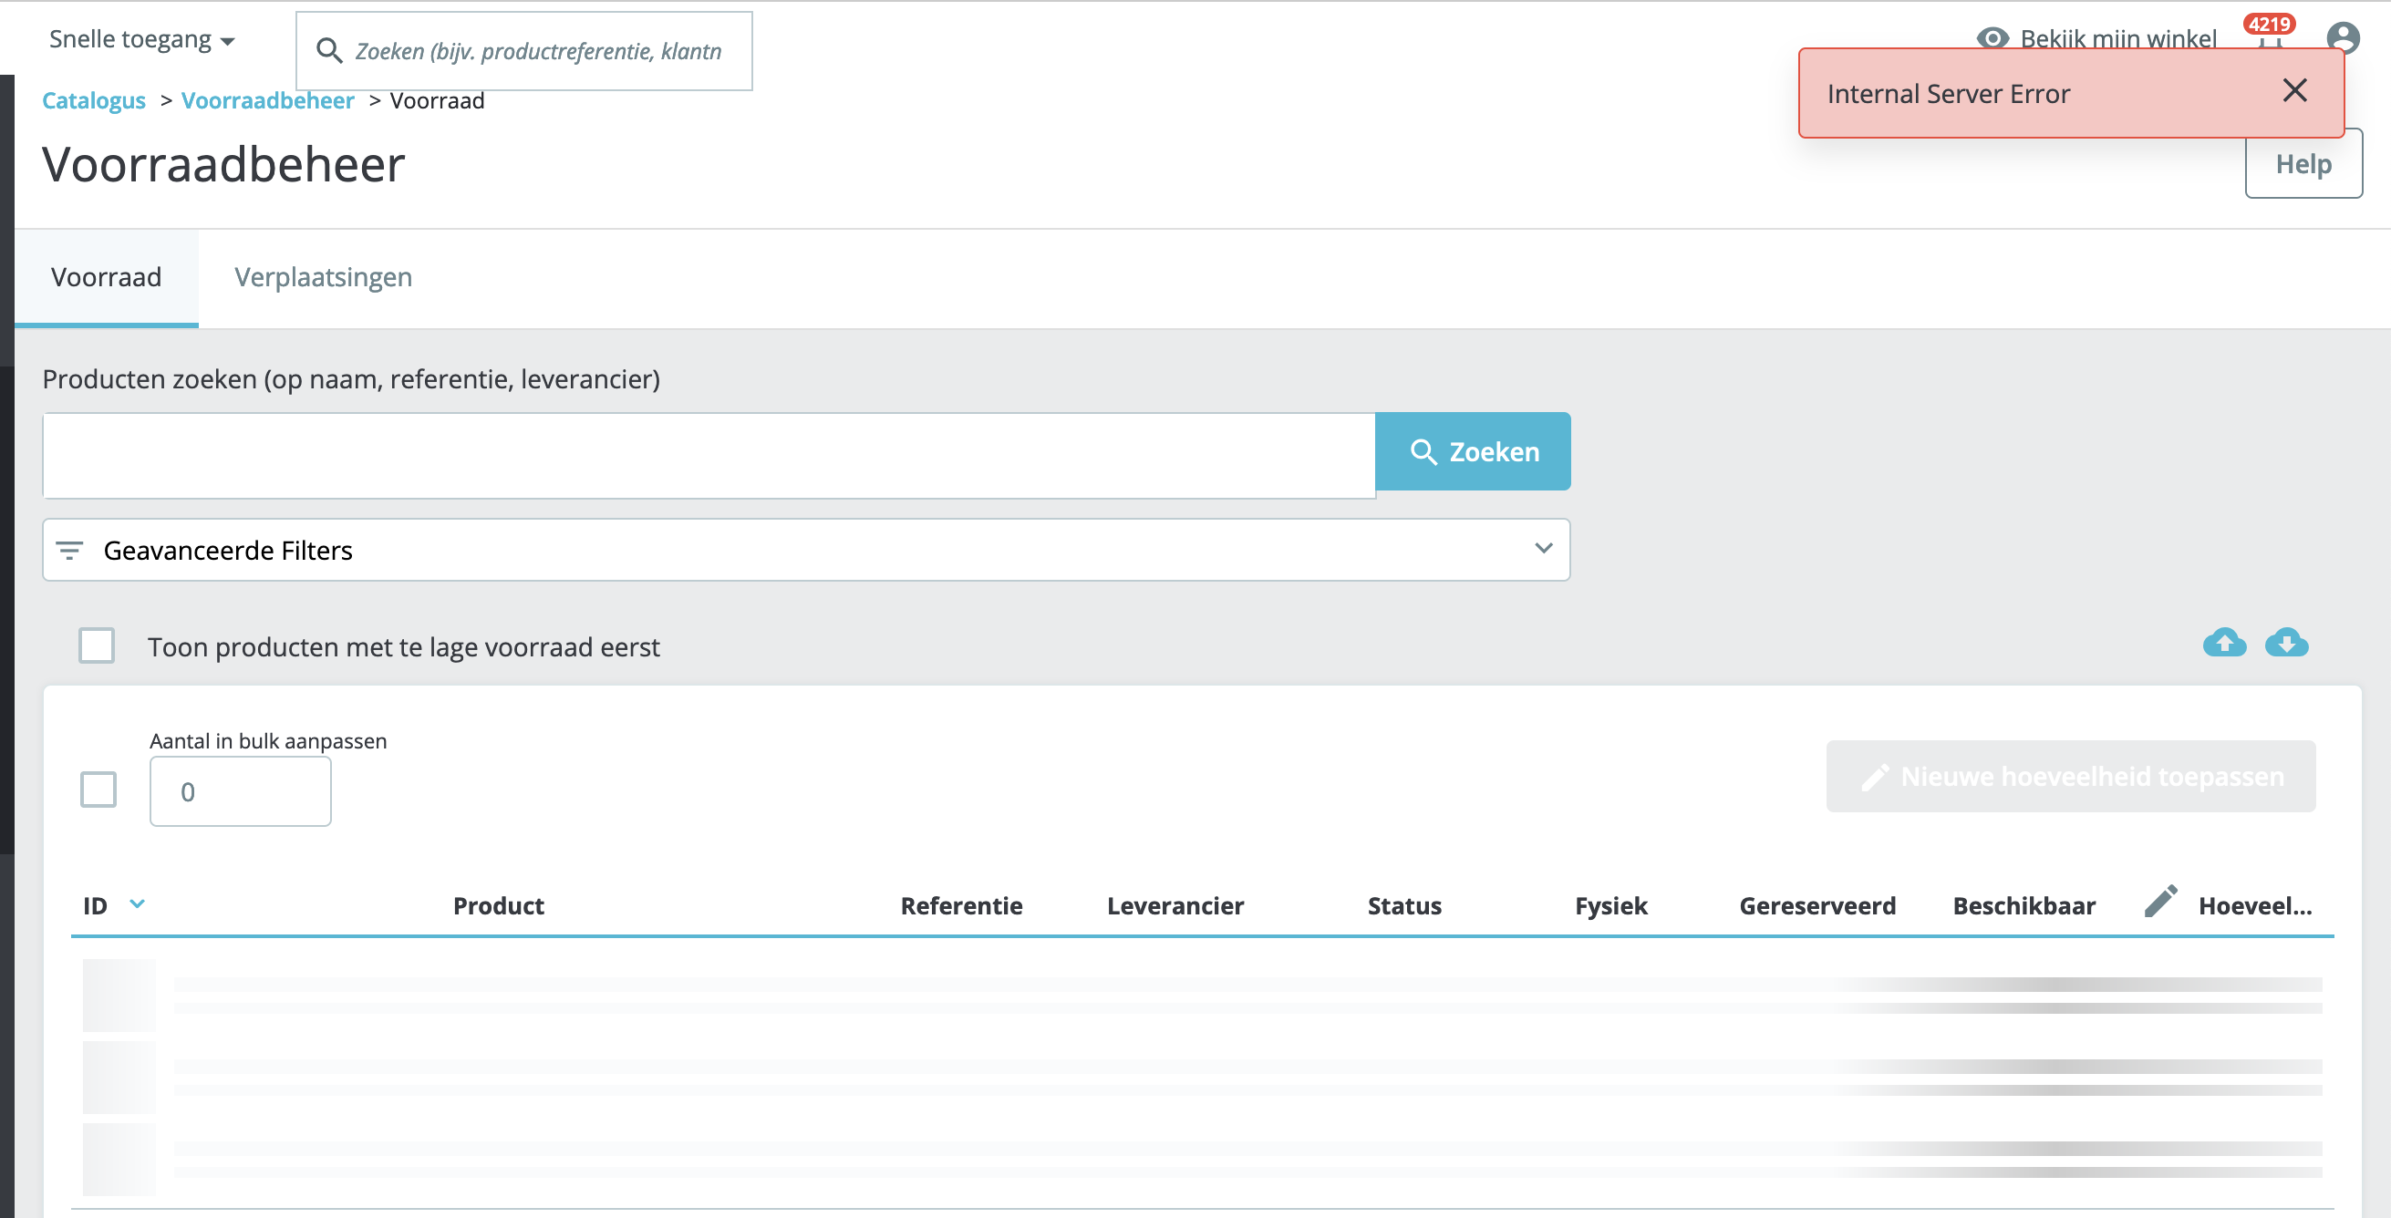
Task: Switch to the Verplaatsingen tab
Action: (x=323, y=277)
